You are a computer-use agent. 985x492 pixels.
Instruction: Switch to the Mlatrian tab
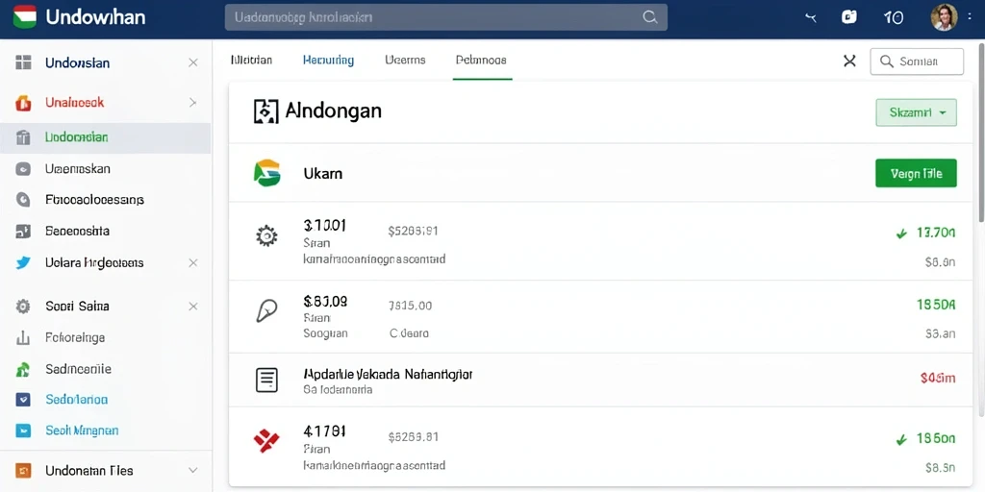pyautogui.click(x=251, y=61)
